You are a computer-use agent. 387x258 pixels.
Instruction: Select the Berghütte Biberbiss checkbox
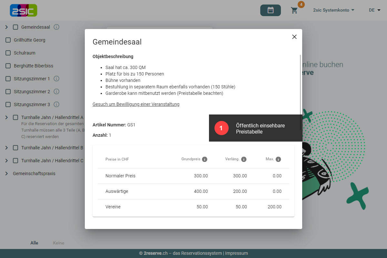8,66
